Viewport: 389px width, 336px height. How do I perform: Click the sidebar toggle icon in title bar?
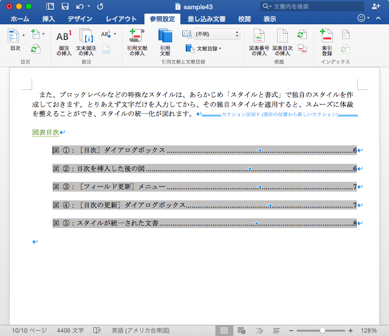pos(50,6)
